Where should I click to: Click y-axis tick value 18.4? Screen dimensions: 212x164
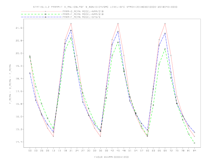click(x=19, y=79)
